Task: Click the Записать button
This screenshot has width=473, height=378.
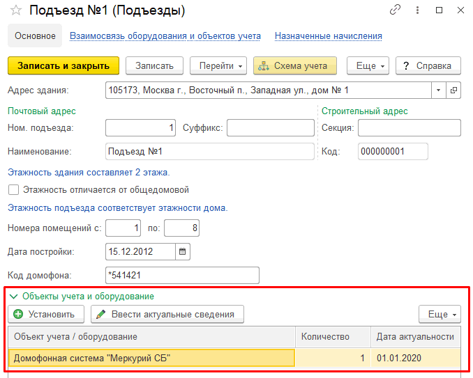Action: [x=154, y=65]
